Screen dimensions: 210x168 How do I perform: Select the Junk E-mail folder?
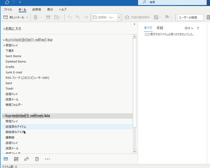click(x=14, y=72)
